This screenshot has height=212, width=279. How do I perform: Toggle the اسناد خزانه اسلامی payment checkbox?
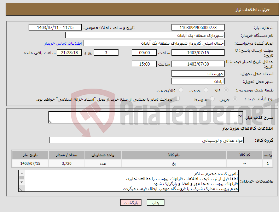(x=178, y=98)
